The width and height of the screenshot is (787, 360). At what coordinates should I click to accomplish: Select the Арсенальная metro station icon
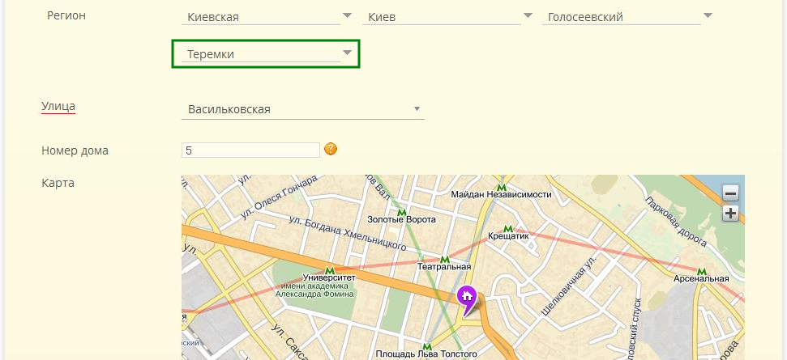[x=701, y=271]
